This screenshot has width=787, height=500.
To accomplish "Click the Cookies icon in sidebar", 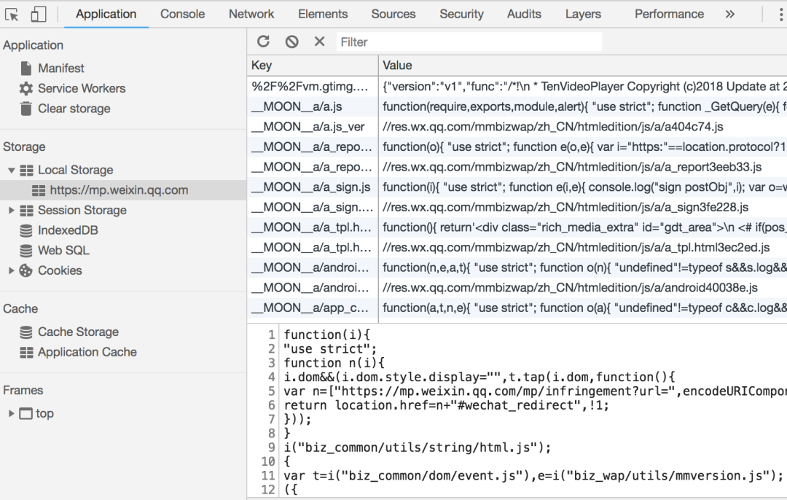I will tap(26, 270).
